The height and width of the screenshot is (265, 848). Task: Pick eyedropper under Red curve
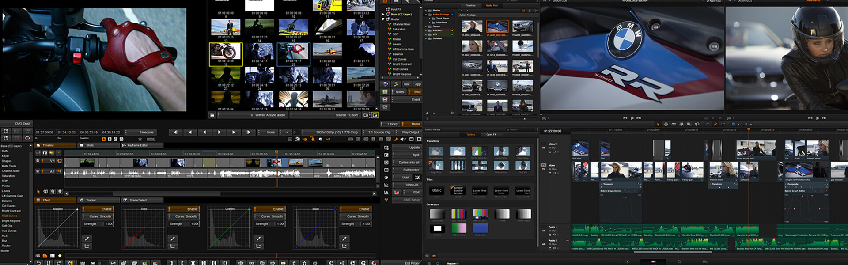pos(173,238)
